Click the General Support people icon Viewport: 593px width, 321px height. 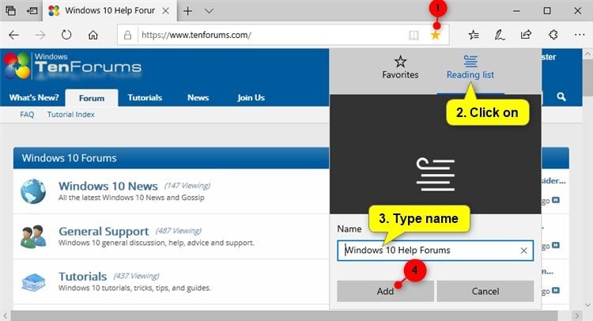tap(33, 236)
